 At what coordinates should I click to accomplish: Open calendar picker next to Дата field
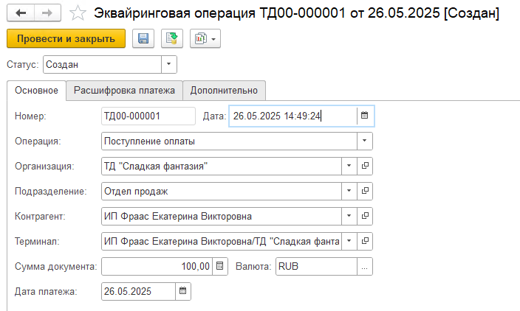click(x=363, y=116)
